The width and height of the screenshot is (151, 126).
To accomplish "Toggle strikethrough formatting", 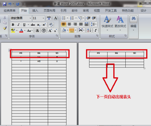I will tap(33, 25).
